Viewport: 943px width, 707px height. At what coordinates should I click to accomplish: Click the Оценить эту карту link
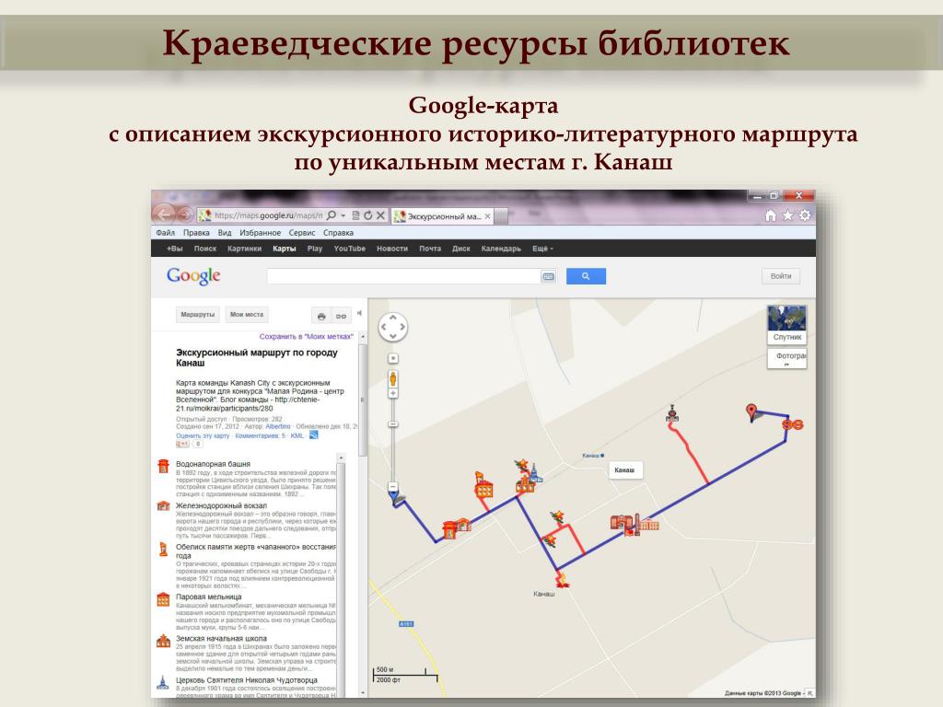203,435
